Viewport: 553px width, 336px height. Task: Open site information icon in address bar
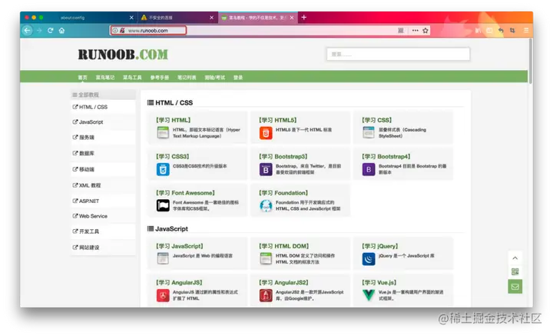click(115, 31)
